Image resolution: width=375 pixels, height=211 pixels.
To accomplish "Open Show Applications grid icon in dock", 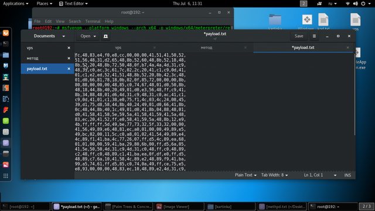I will [6, 176].
